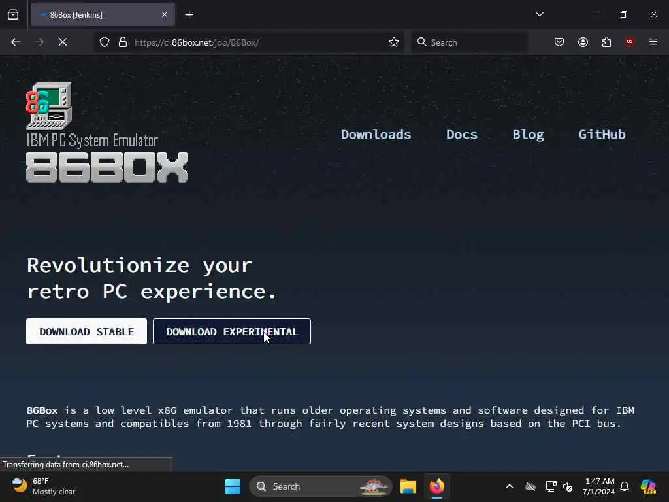Stop loading the page
This screenshot has height=502, width=669.
[x=62, y=42]
